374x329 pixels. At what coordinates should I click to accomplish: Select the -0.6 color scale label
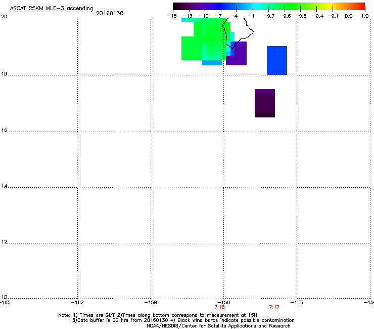285,16
